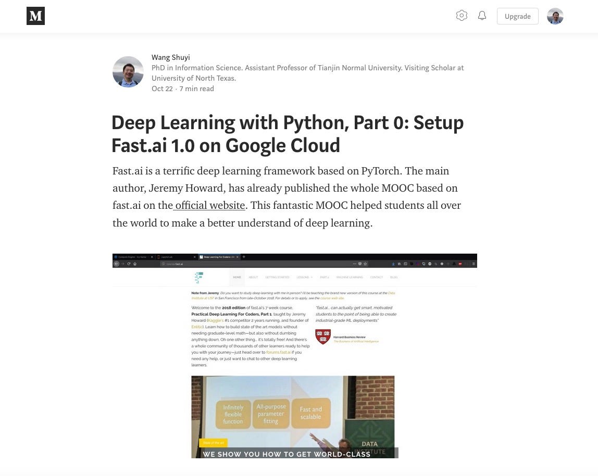598x476 pixels.
Task: Click the author avatar thumbnail
Action: [x=128, y=71]
